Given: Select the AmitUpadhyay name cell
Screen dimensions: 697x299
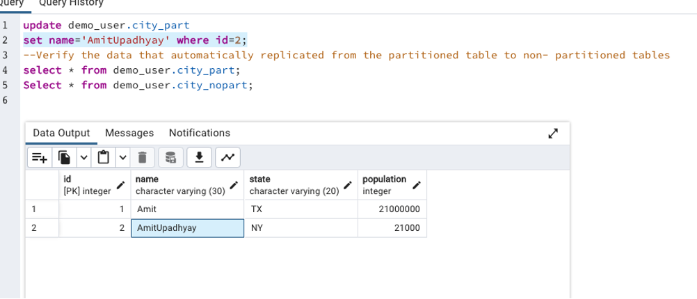Looking at the screenshot, I should pyautogui.click(x=187, y=228).
